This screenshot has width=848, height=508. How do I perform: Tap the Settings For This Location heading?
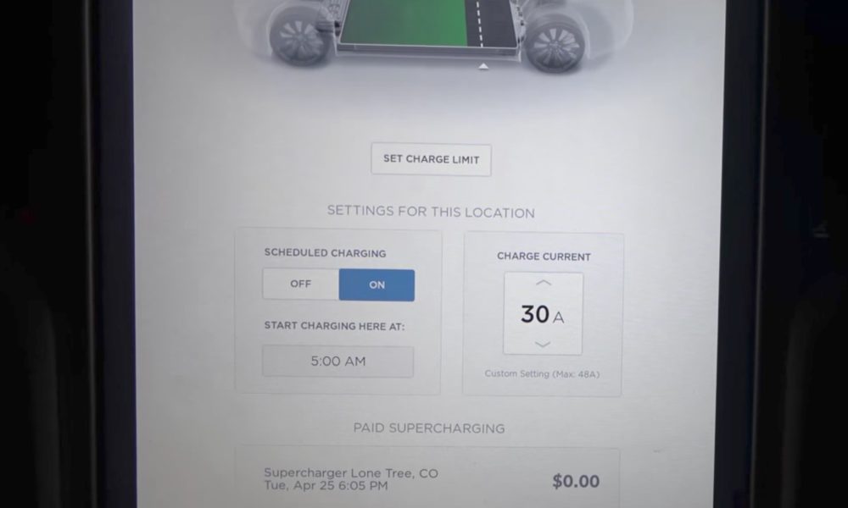[x=431, y=211]
